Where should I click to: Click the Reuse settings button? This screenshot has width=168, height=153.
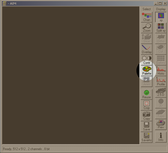coord(147,94)
